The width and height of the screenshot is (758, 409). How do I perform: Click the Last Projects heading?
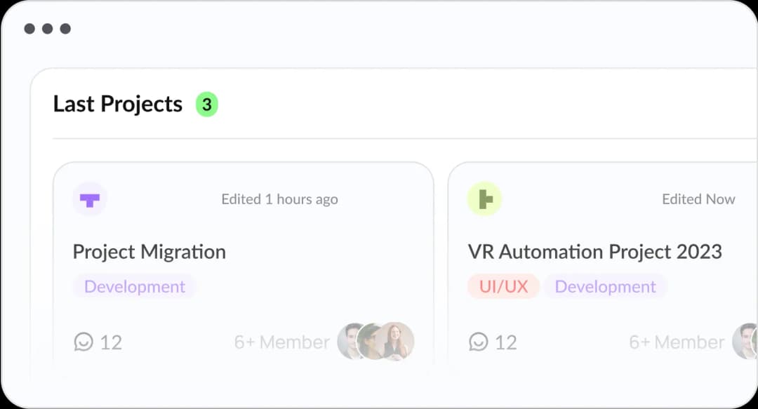117,104
